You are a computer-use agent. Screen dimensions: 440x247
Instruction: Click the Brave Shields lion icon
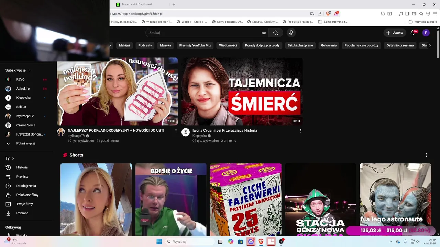(328, 14)
